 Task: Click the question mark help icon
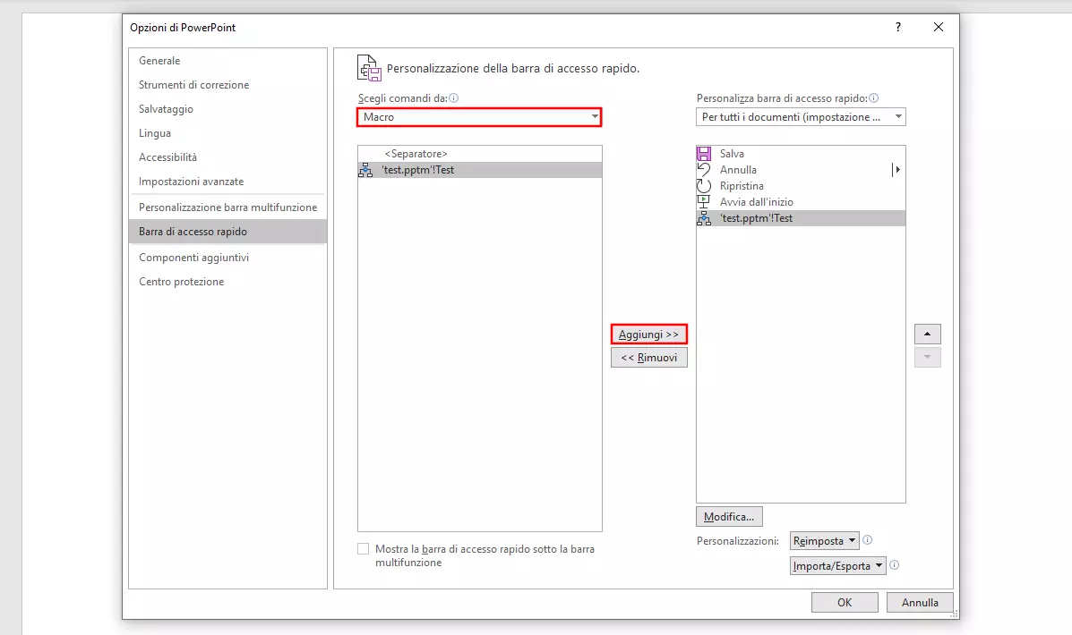pos(897,28)
